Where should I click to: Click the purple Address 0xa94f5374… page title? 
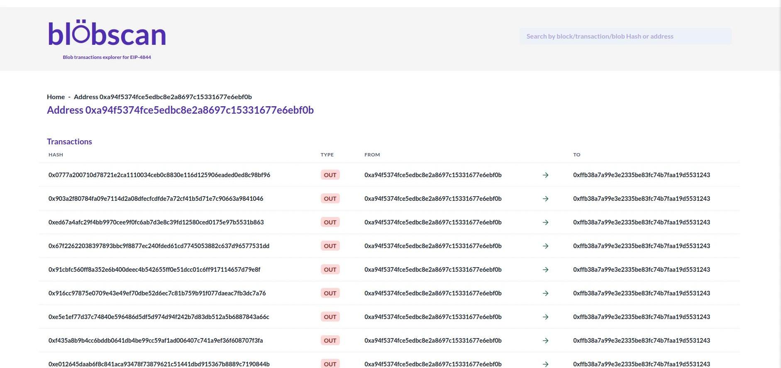(180, 110)
